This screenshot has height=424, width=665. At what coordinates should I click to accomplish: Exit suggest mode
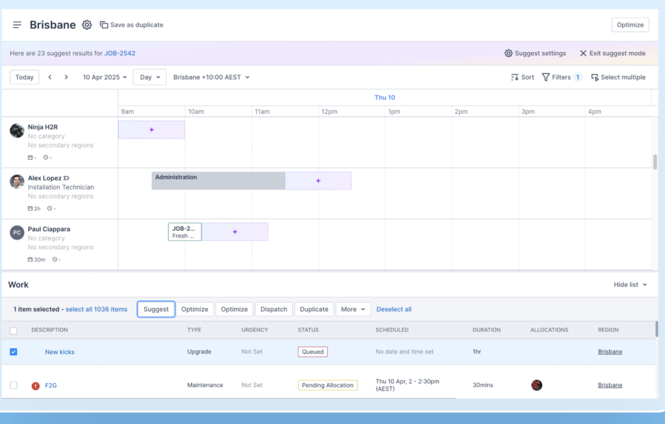point(612,53)
